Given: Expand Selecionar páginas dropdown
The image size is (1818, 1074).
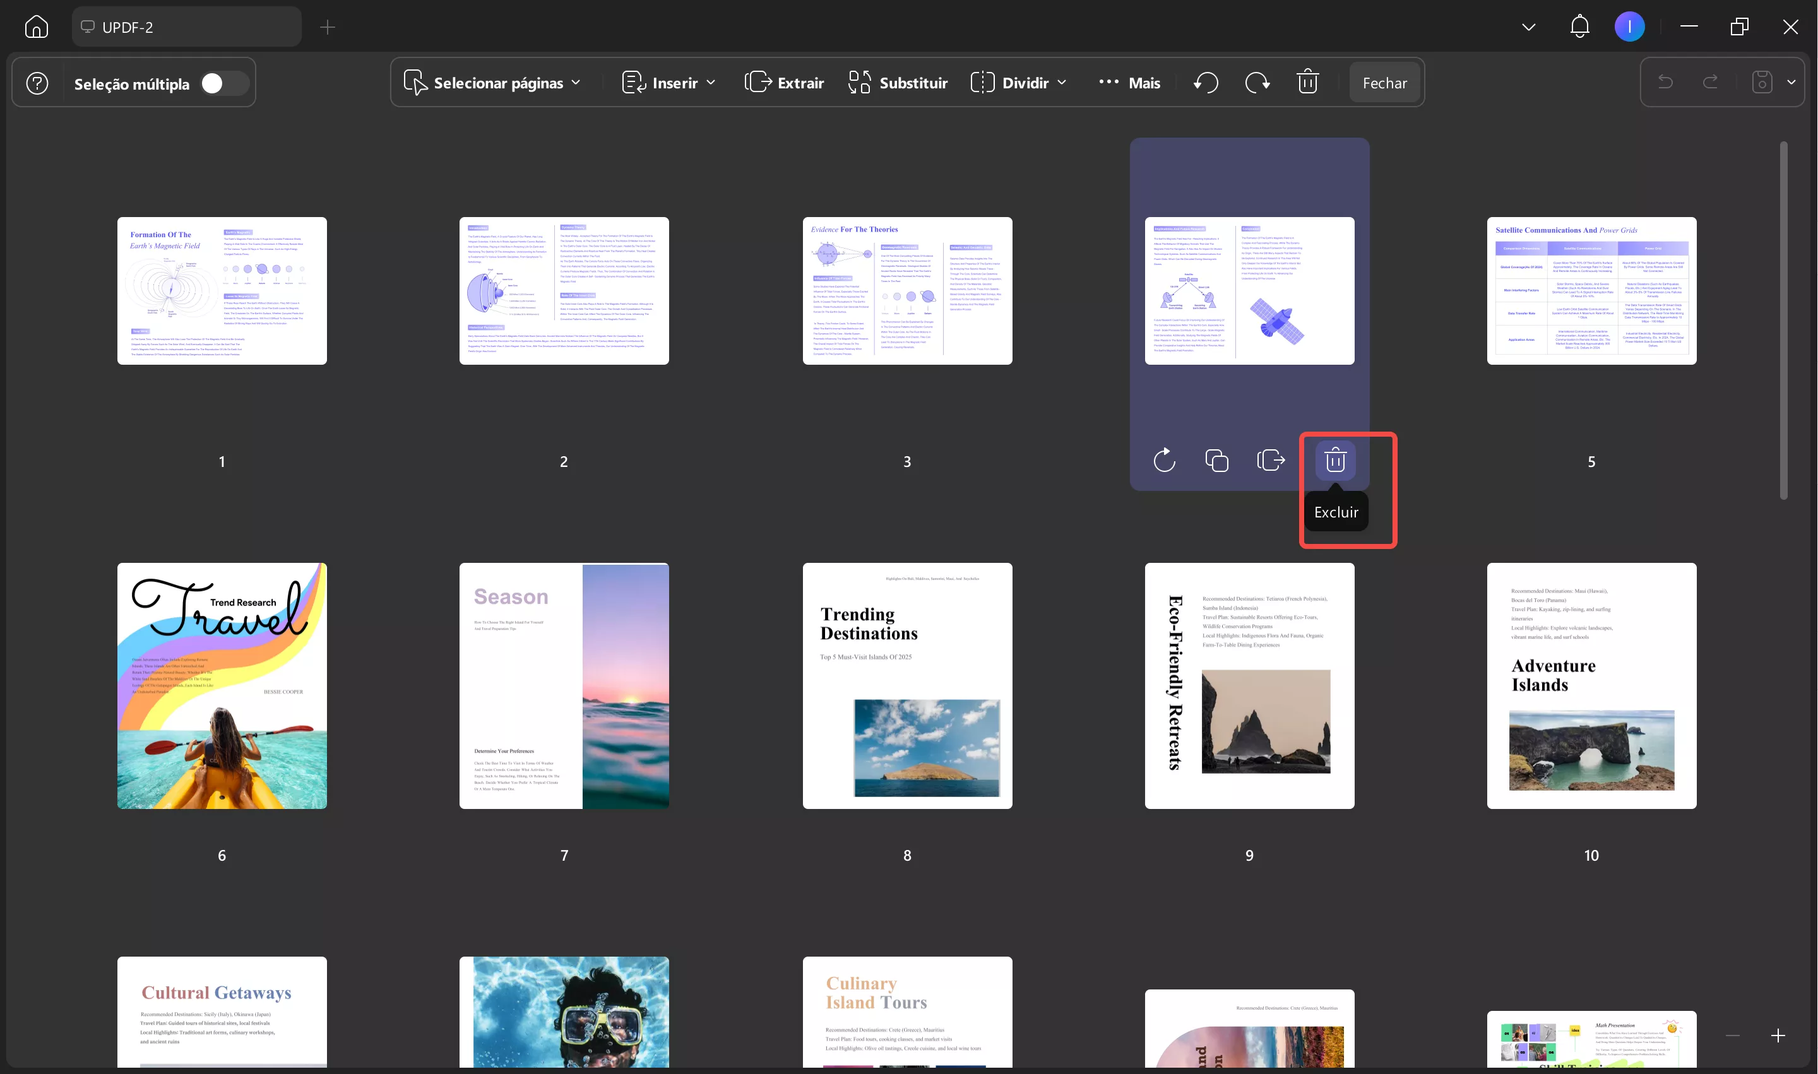Looking at the screenshot, I should (492, 83).
